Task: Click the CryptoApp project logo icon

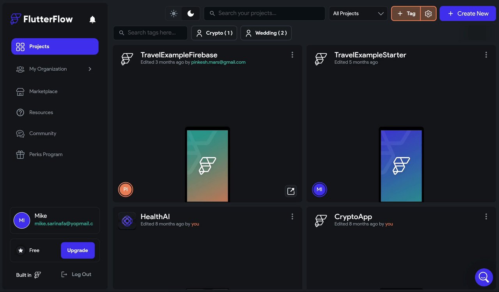Action: [321, 221]
